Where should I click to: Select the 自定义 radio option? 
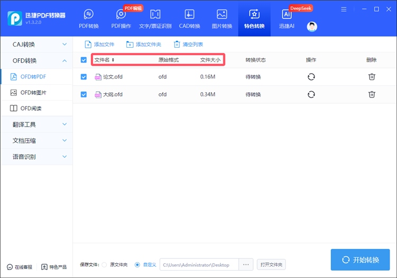[x=137, y=265]
